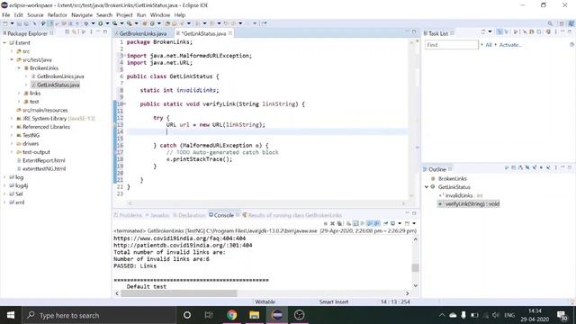This screenshot has height=324, width=576.
Task: Switch to the Problems tab
Action: pyautogui.click(x=130, y=215)
